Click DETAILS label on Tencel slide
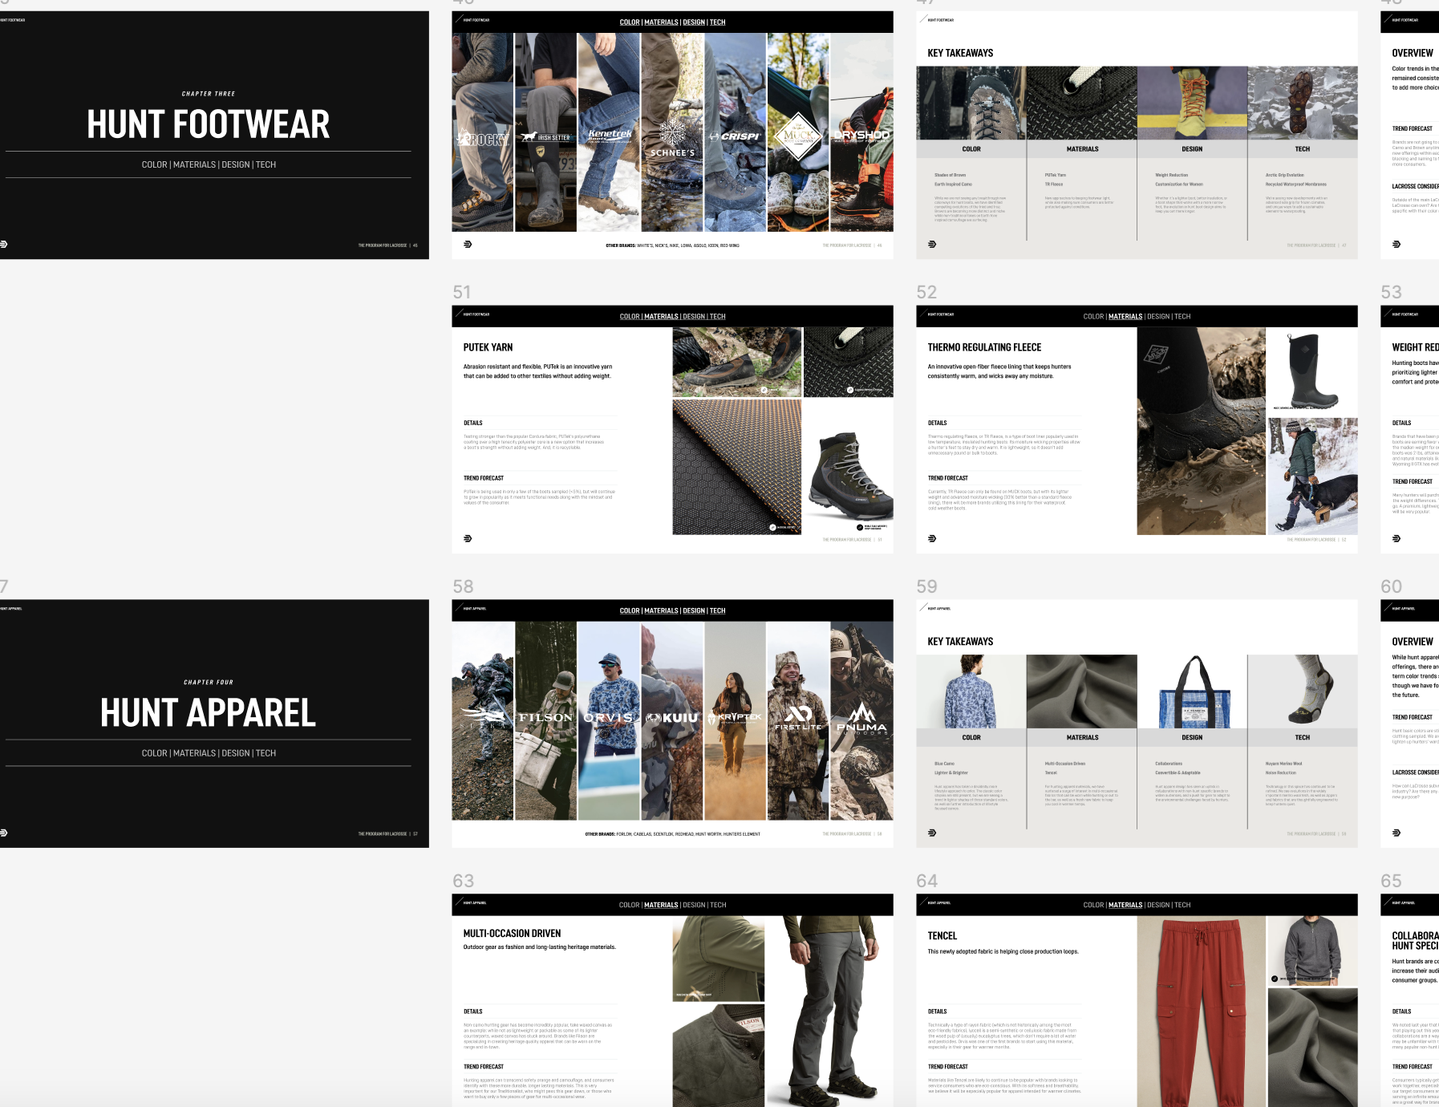 tap(937, 1012)
